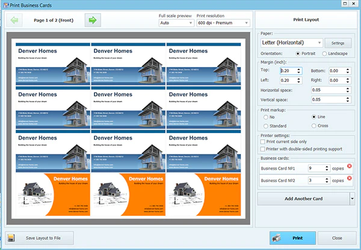Click the previous page left arrow
The height and width of the screenshot is (250, 361).
click(14, 20)
